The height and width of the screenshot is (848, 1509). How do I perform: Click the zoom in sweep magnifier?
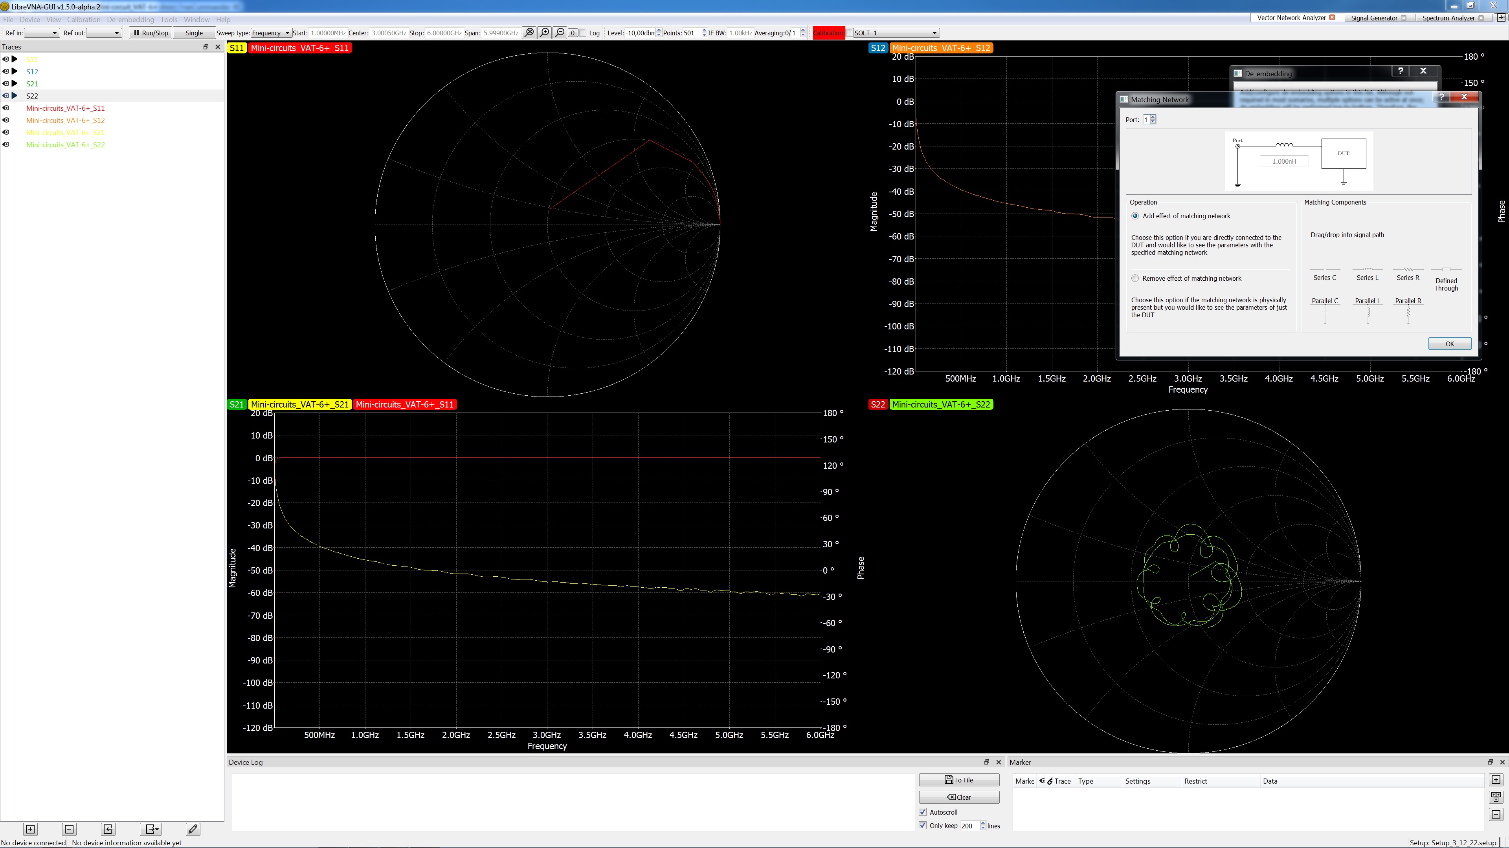tap(545, 33)
